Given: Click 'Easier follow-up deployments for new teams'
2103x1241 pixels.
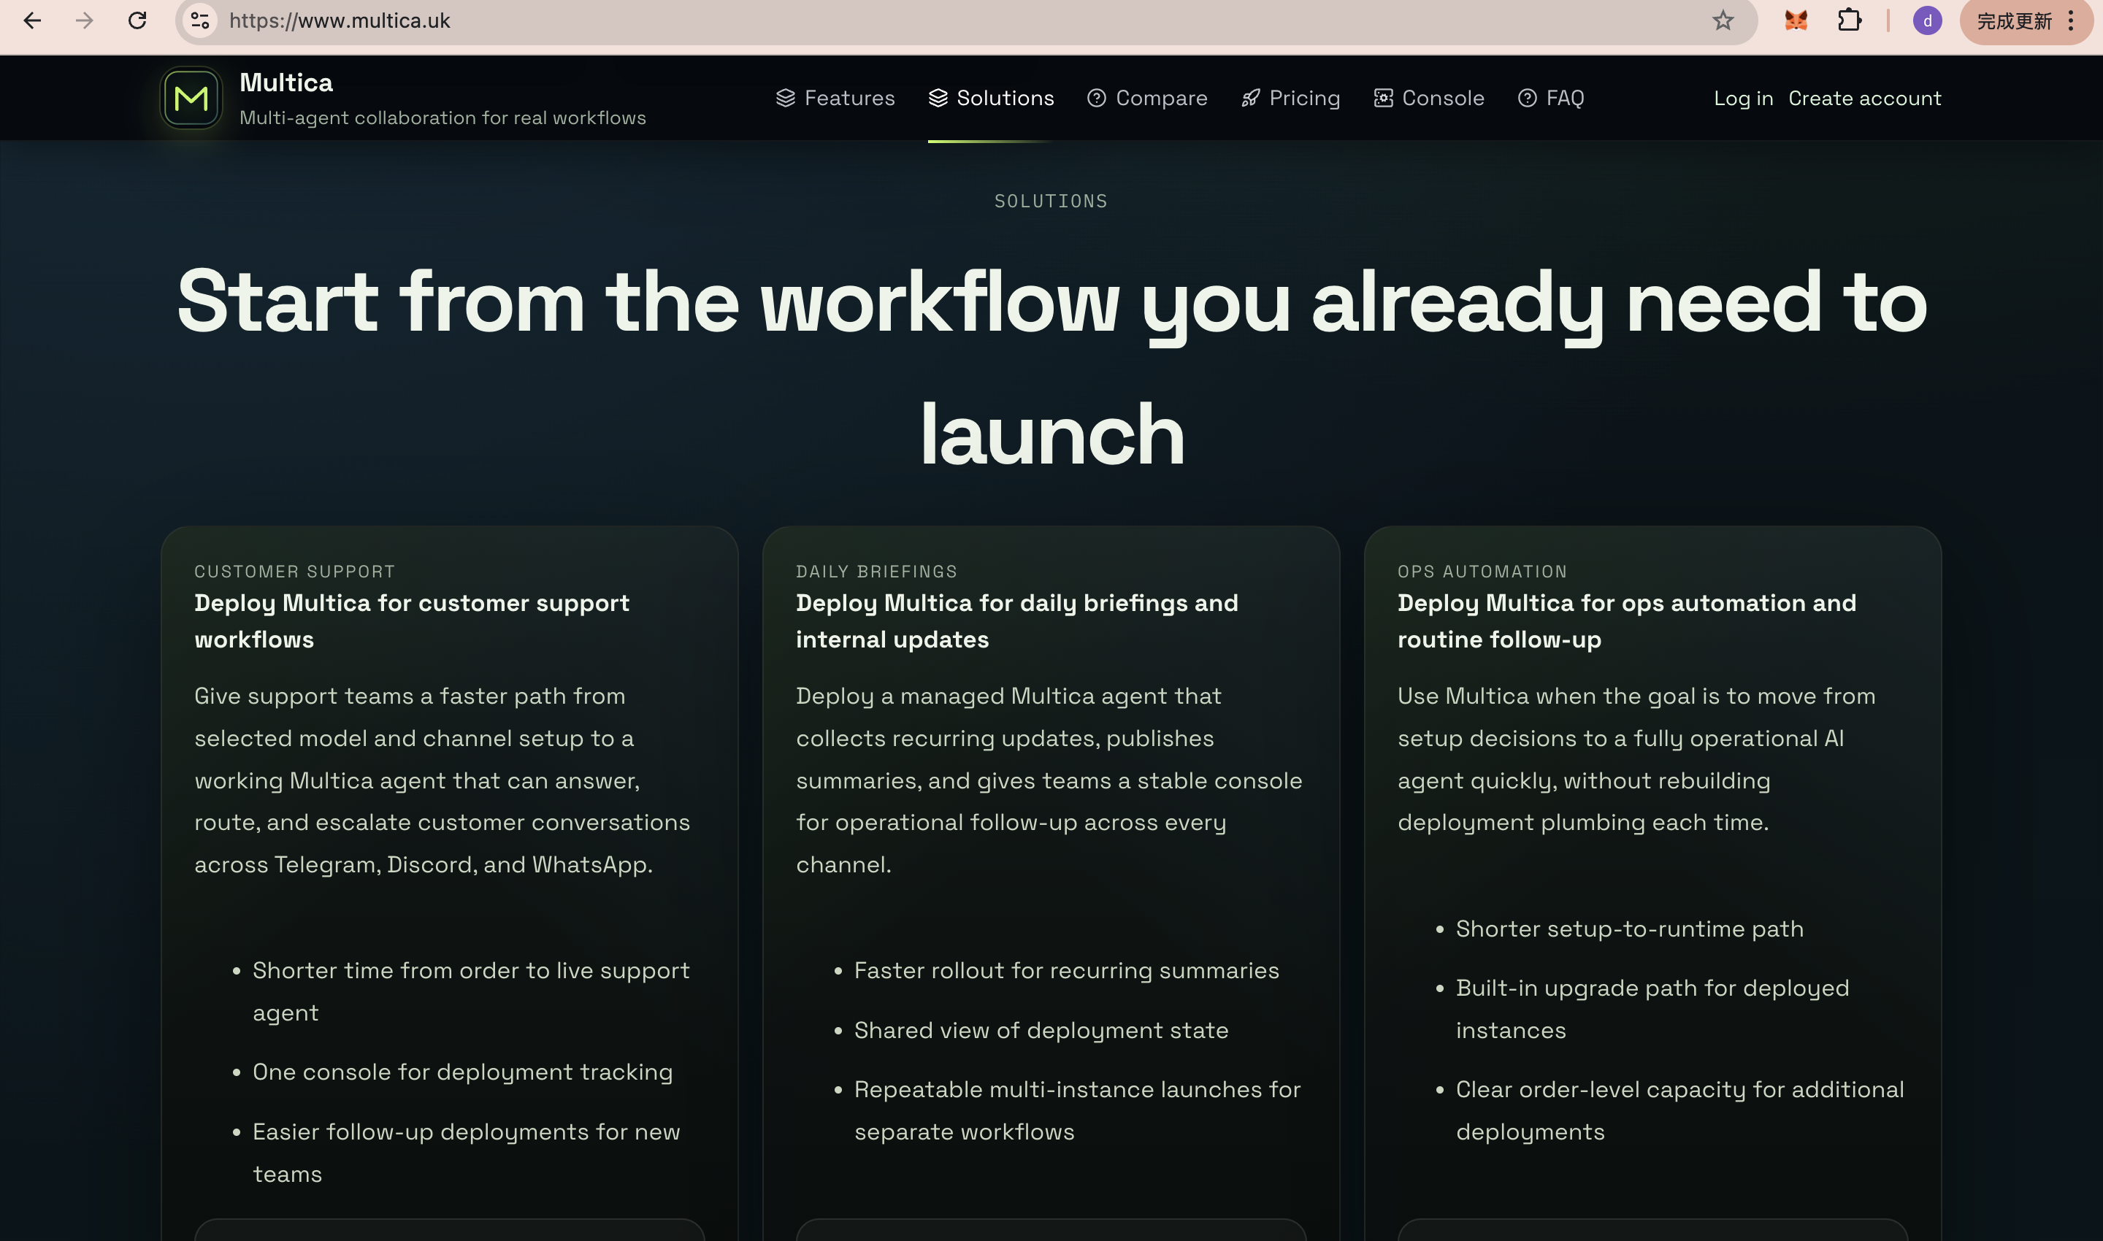Looking at the screenshot, I should pos(466,1153).
